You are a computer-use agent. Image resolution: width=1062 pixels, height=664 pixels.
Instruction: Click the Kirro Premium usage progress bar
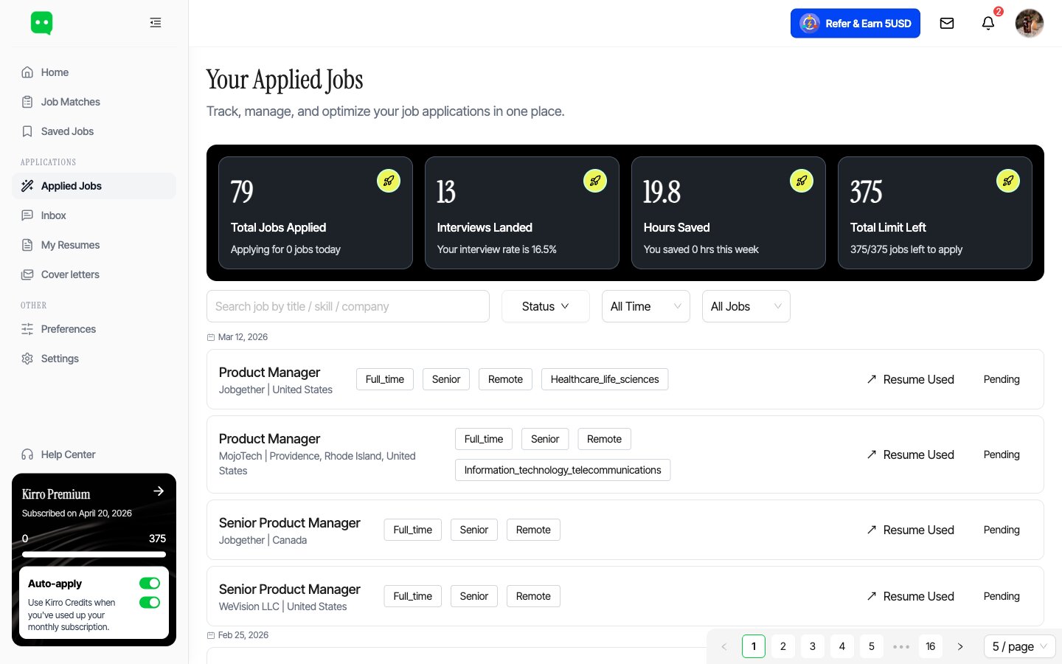click(94, 554)
